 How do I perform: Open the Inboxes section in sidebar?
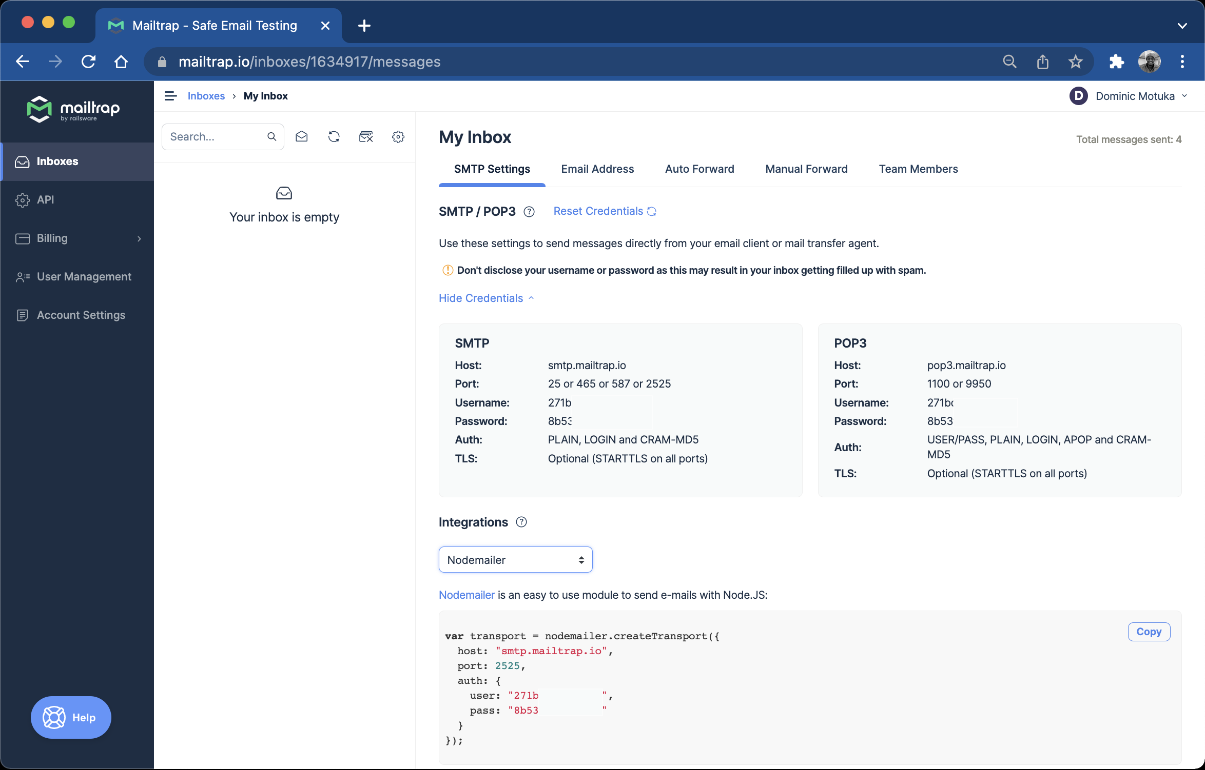[x=57, y=161]
